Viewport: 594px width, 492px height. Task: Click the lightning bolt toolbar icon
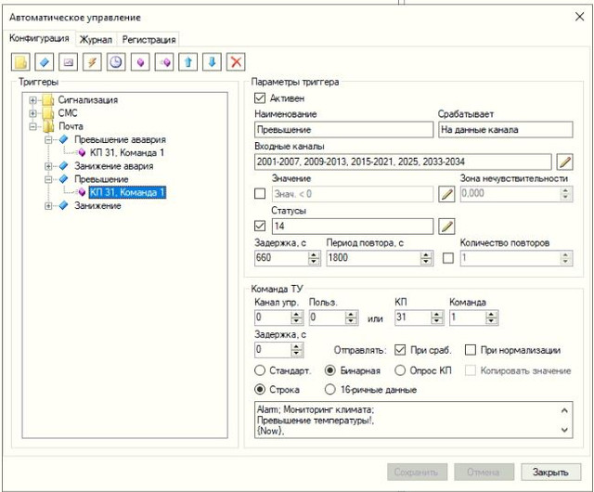(92, 62)
